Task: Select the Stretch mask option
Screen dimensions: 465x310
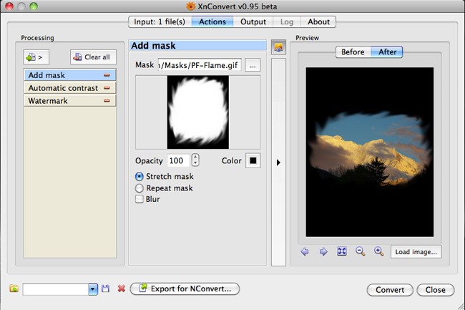Action: [x=139, y=177]
